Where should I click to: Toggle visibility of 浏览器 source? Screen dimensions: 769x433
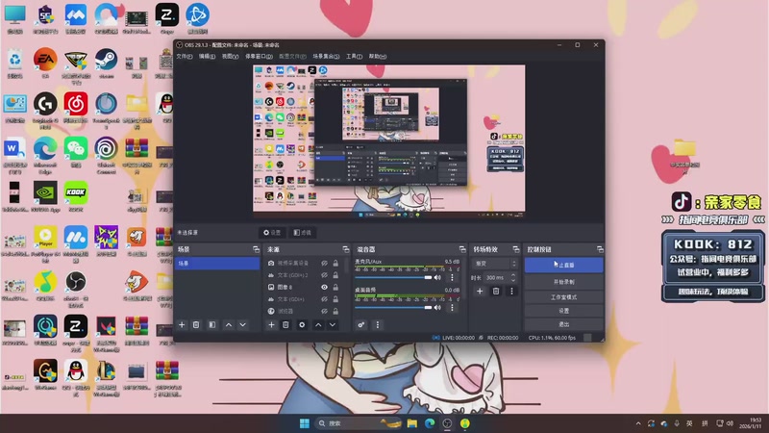(x=324, y=311)
